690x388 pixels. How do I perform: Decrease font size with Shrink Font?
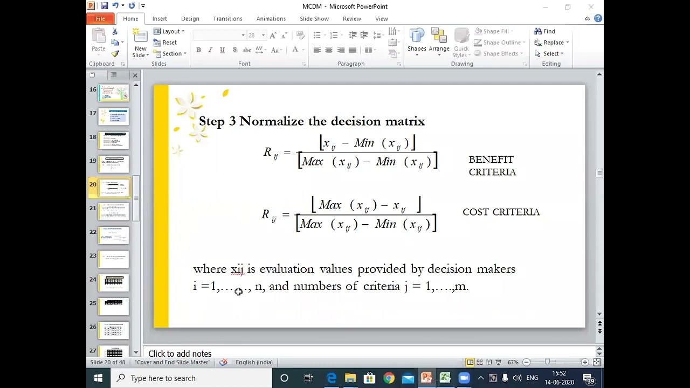pos(285,36)
